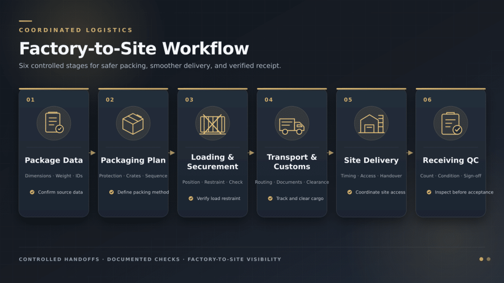
Task: Click step number 04 label
Action: click(269, 100)
